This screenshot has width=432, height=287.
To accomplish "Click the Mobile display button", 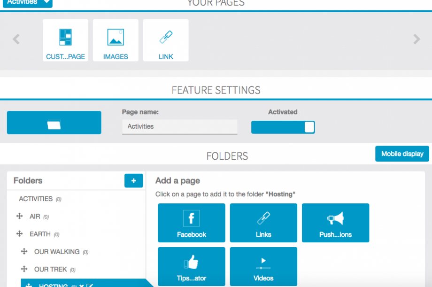I will coord(402,154).
